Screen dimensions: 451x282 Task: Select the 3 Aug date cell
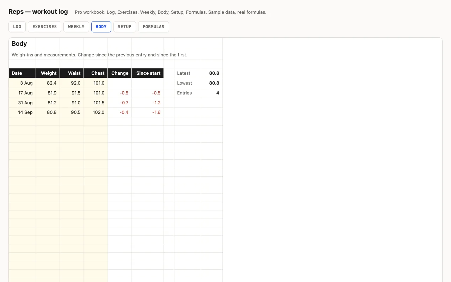pyautogui.click(x=22, y=83)
